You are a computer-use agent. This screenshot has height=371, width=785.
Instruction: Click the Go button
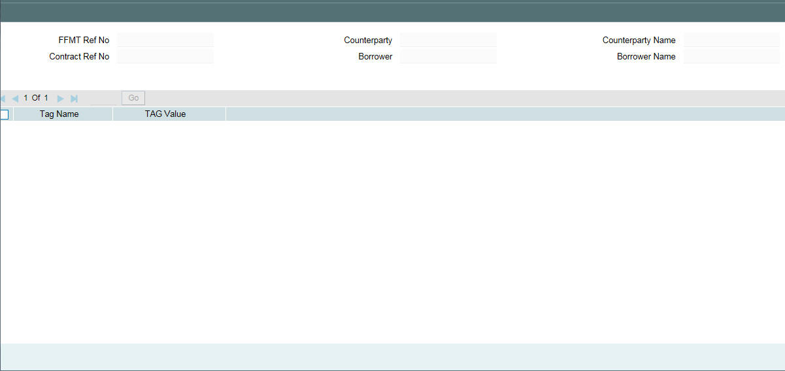click(x=133, y=98)
